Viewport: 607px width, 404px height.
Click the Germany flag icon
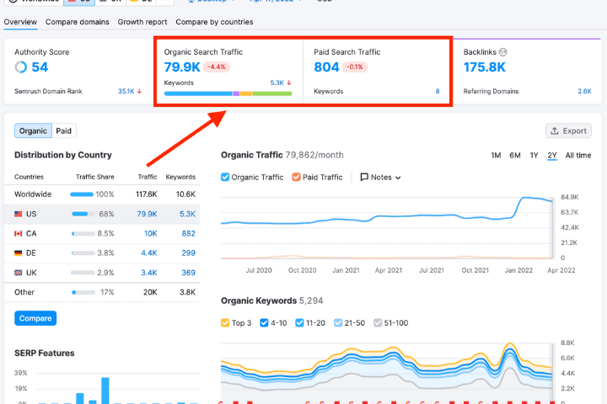[x=19, y=252]
